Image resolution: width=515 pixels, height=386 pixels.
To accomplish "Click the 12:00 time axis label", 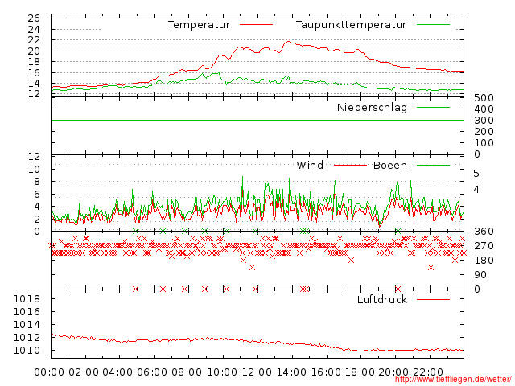I will [257, 372].
